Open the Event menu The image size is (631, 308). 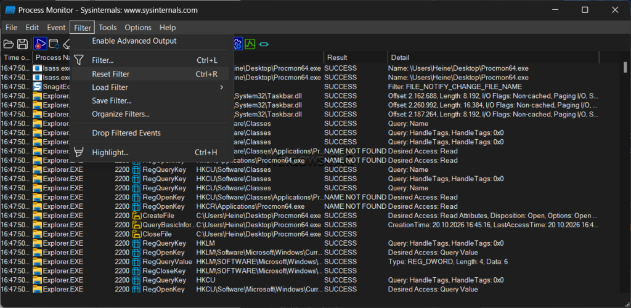56,27
